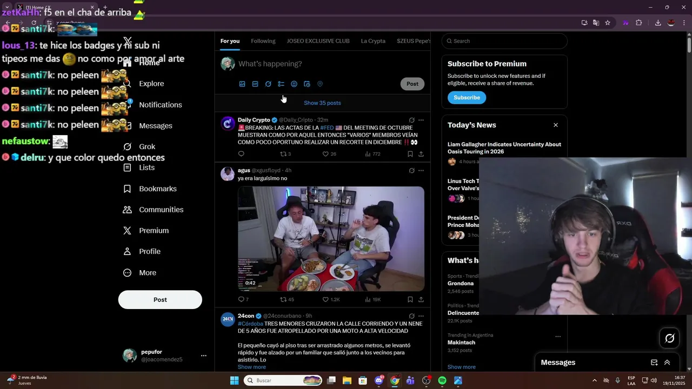Open avatar of agus post author
The height and width of the screenshot is (389, 692).
(x=228, y=173)
